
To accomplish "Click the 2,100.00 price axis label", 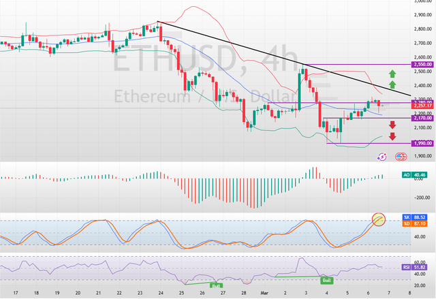I will pos(422,128).
